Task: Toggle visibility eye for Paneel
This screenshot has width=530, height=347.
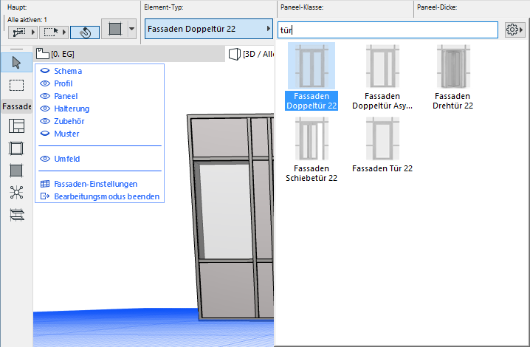Action: click(x=44, y=96)
